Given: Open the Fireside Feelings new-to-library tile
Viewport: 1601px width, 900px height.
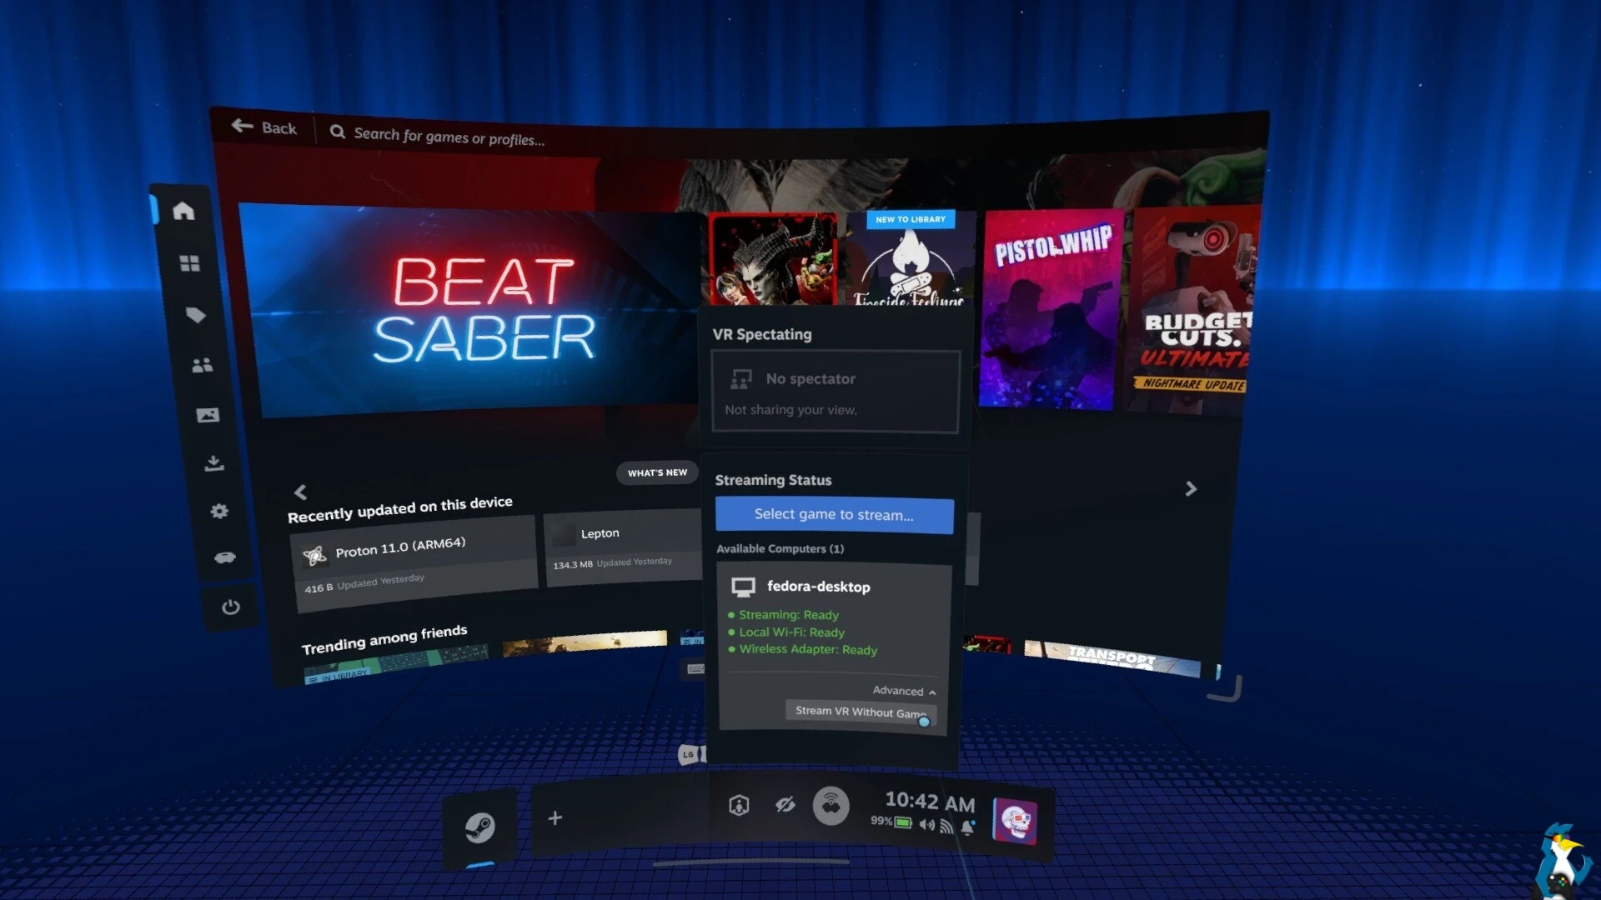Looking at the screenshot, I should coord(911,258).
